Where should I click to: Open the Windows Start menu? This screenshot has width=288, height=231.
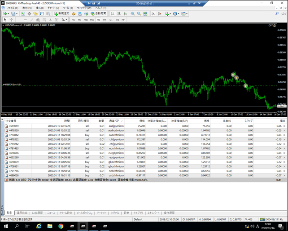tap(6, 226)
